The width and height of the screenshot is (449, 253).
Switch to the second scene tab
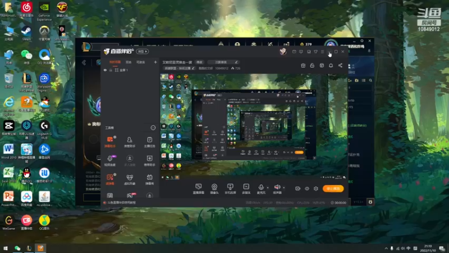[x=129, y=62]
